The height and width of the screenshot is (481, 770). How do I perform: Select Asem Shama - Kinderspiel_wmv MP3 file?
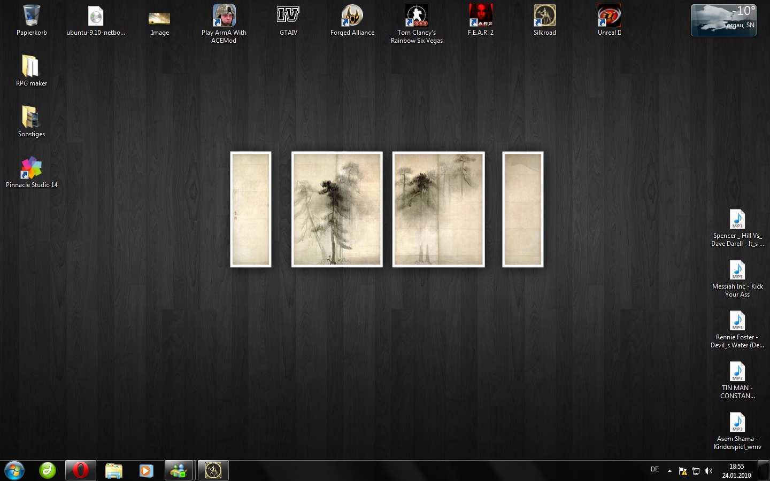(737, 431)
